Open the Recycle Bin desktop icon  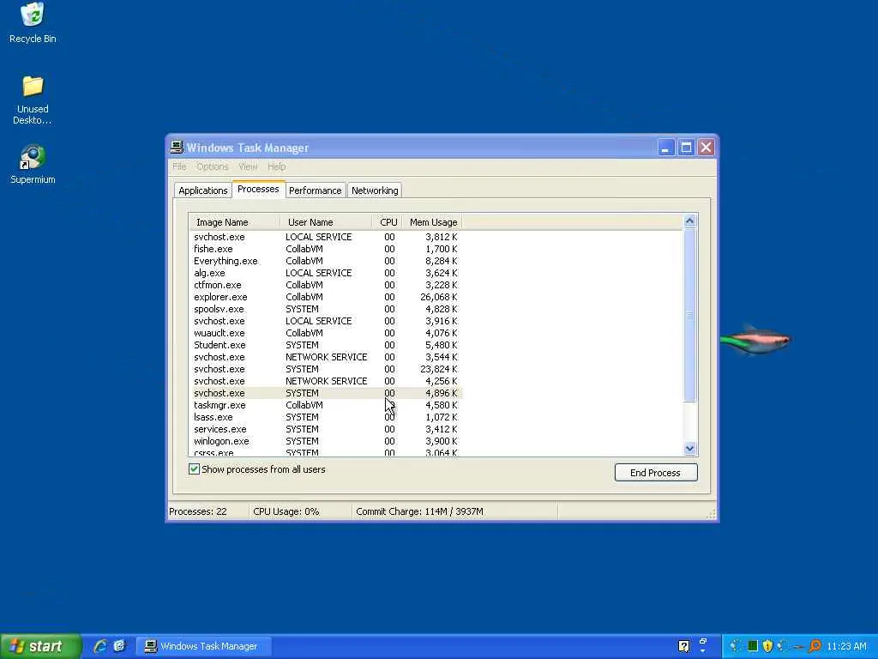coord(33,22)
